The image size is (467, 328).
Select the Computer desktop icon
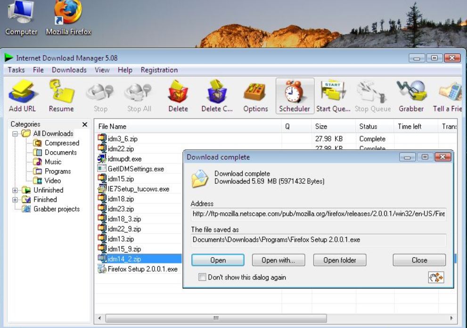(x=21, y=12)
